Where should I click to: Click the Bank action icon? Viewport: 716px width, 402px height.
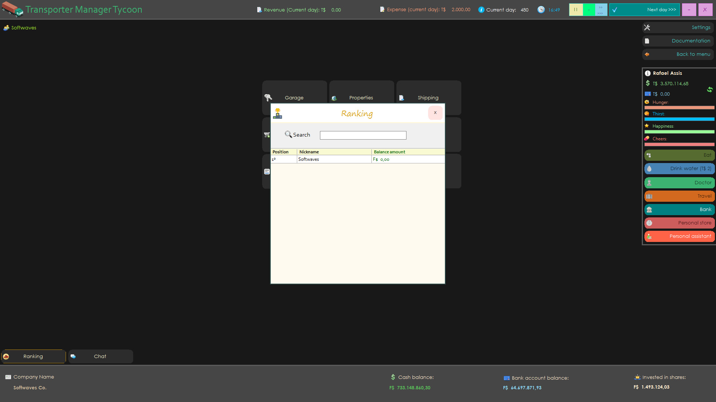[650, 209]
